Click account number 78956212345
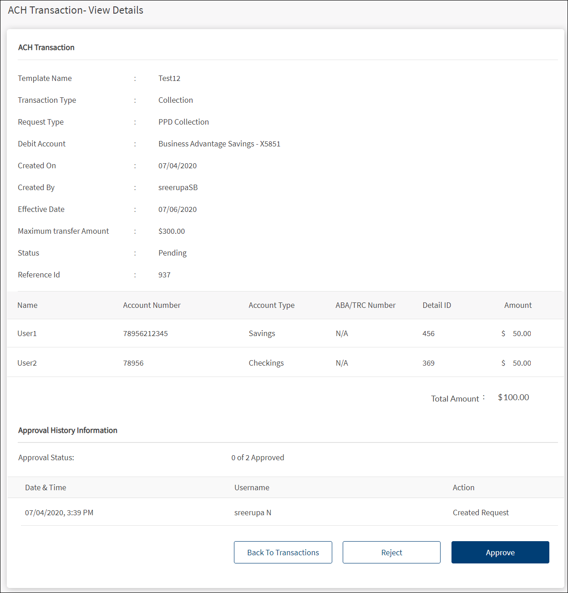The width and height of the screenshot is (568, 593). tap(145, 333)
